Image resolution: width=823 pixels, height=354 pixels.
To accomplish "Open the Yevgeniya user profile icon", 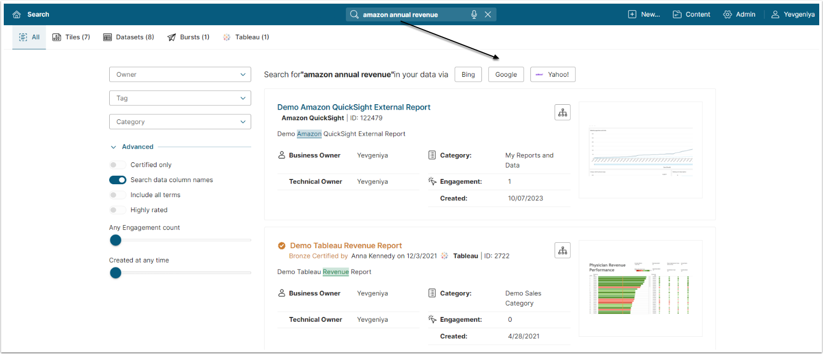I will (x=775, y=15).
